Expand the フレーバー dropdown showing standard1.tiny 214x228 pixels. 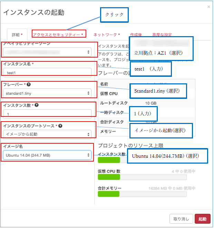click(47, 93)
